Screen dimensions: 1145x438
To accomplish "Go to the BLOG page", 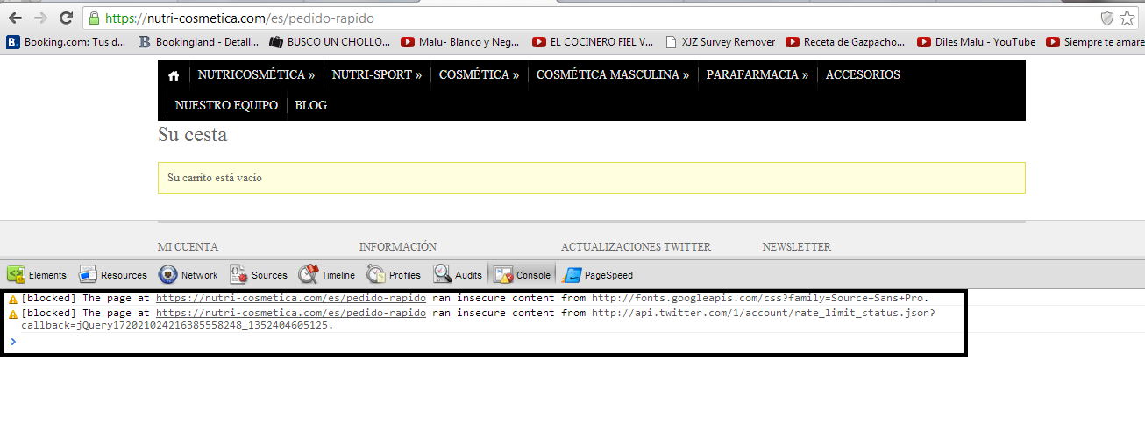I will click(x=310, y=105).
